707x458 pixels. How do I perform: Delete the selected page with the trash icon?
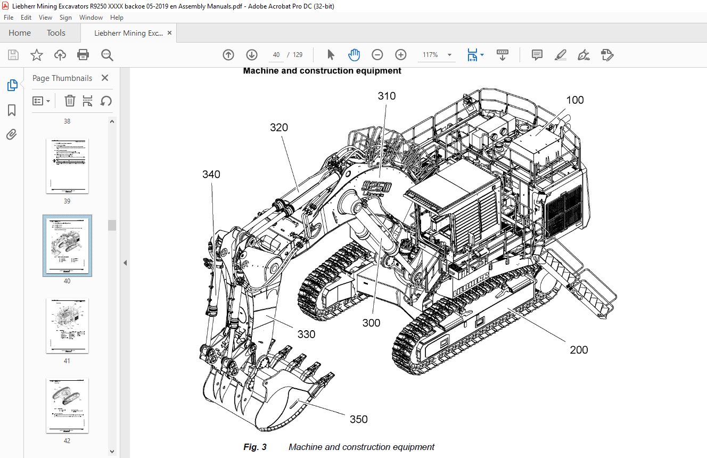[x=70, y=101]
